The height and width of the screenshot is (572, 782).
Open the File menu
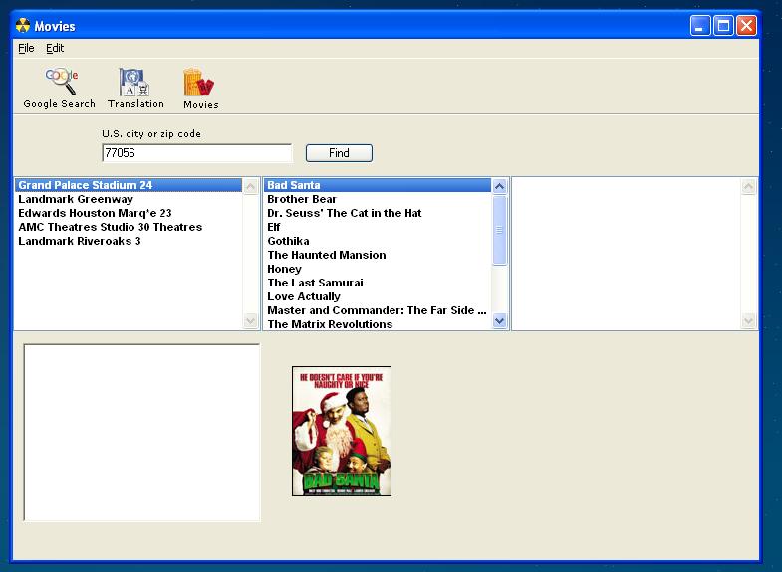(x=26, y=48)
